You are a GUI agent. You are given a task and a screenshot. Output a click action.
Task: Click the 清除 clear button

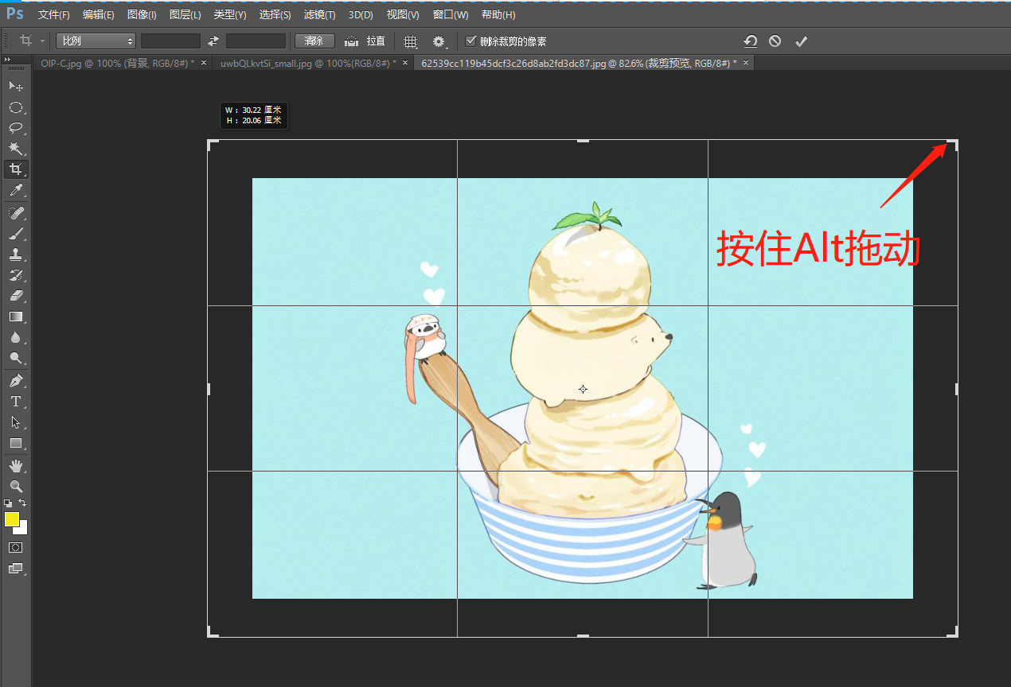314,41
